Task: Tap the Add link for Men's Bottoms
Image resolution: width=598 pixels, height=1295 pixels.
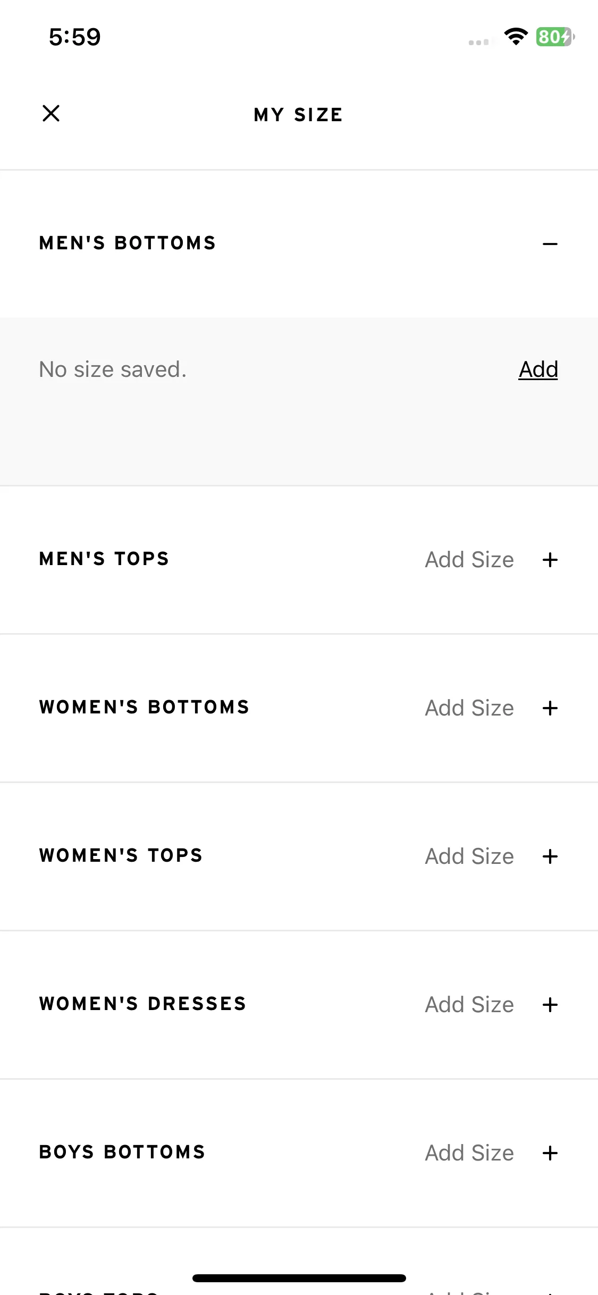Action: (x=538, y=369)
